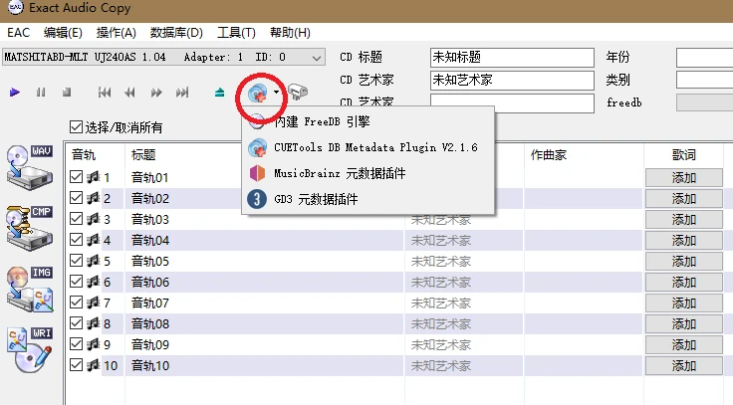The height and width of the screenshot is (405, 733).
Task: Skip to next track
Action: point(182,93)
